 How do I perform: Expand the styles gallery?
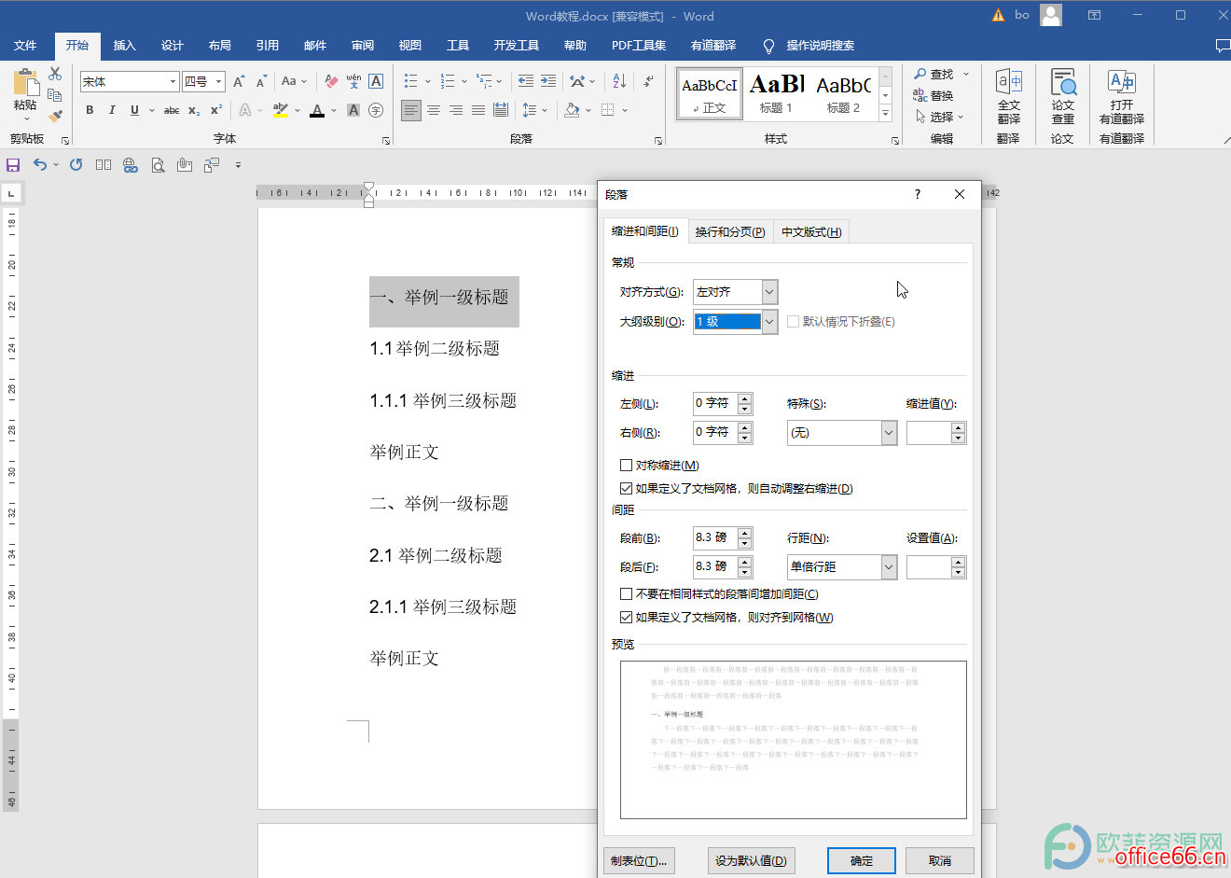pyautogui.click(x=885, y=114)
